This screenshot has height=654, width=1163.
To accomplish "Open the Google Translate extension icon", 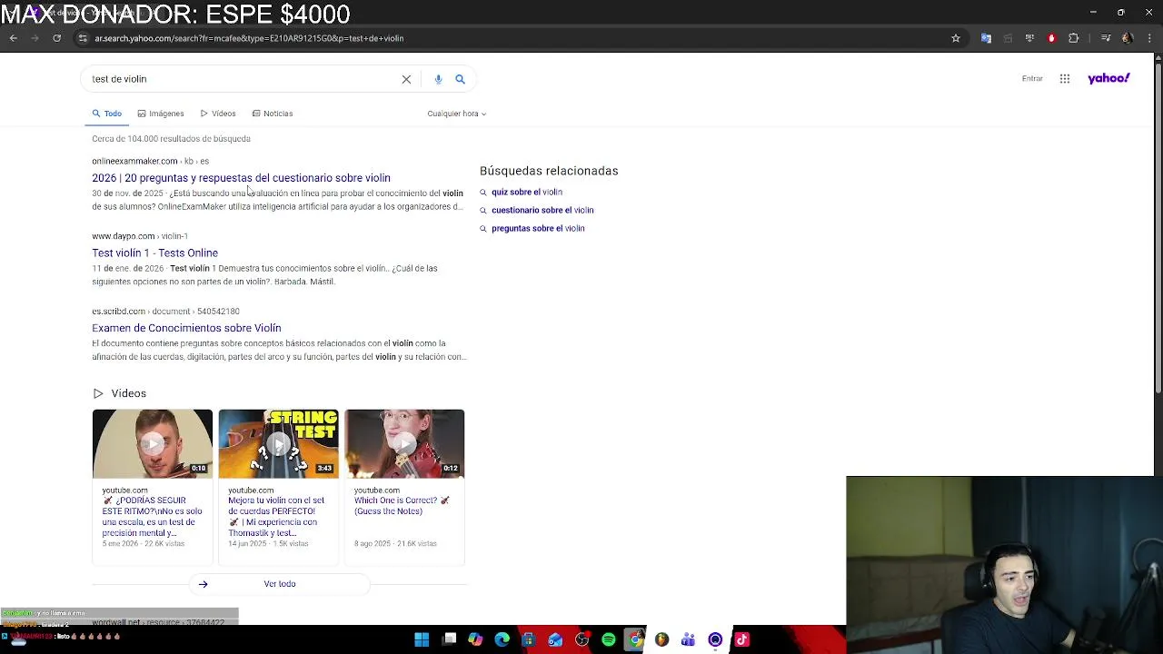I will point(986,38).
